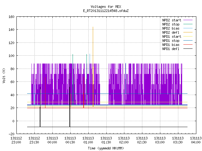
Task: Click the 80 y-axis tick value
Action: (x=12, y=69)
